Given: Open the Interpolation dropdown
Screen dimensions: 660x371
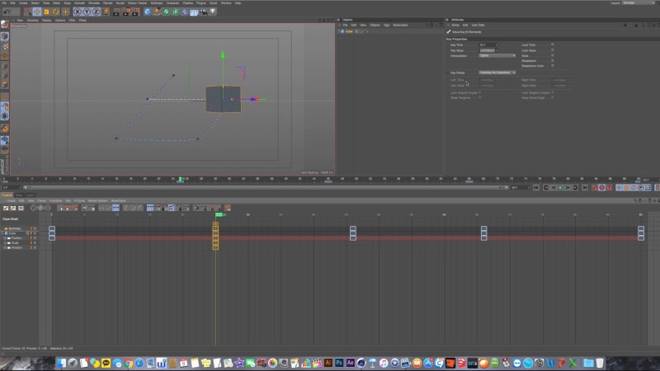Looking at the screenshot, I should 497,55.
